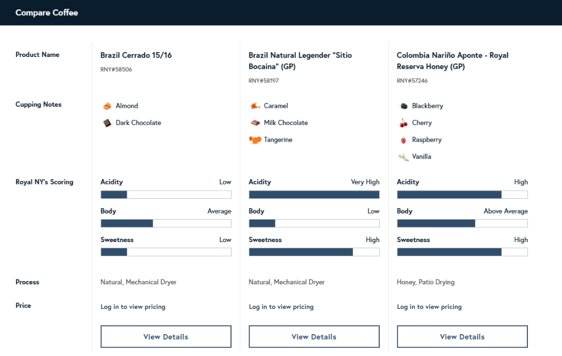The height and width of the screenshot is (356, 562).
Task: Click the Above Average body rating
Action: (505, 211)
